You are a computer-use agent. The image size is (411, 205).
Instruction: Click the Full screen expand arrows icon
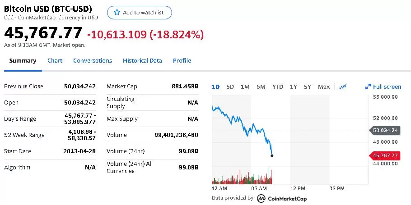click(x=368, y=87)
